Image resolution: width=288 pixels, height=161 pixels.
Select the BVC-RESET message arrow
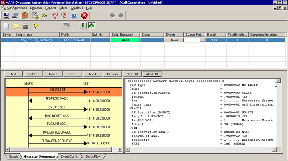pyautogui.click(x=58, y=109)
